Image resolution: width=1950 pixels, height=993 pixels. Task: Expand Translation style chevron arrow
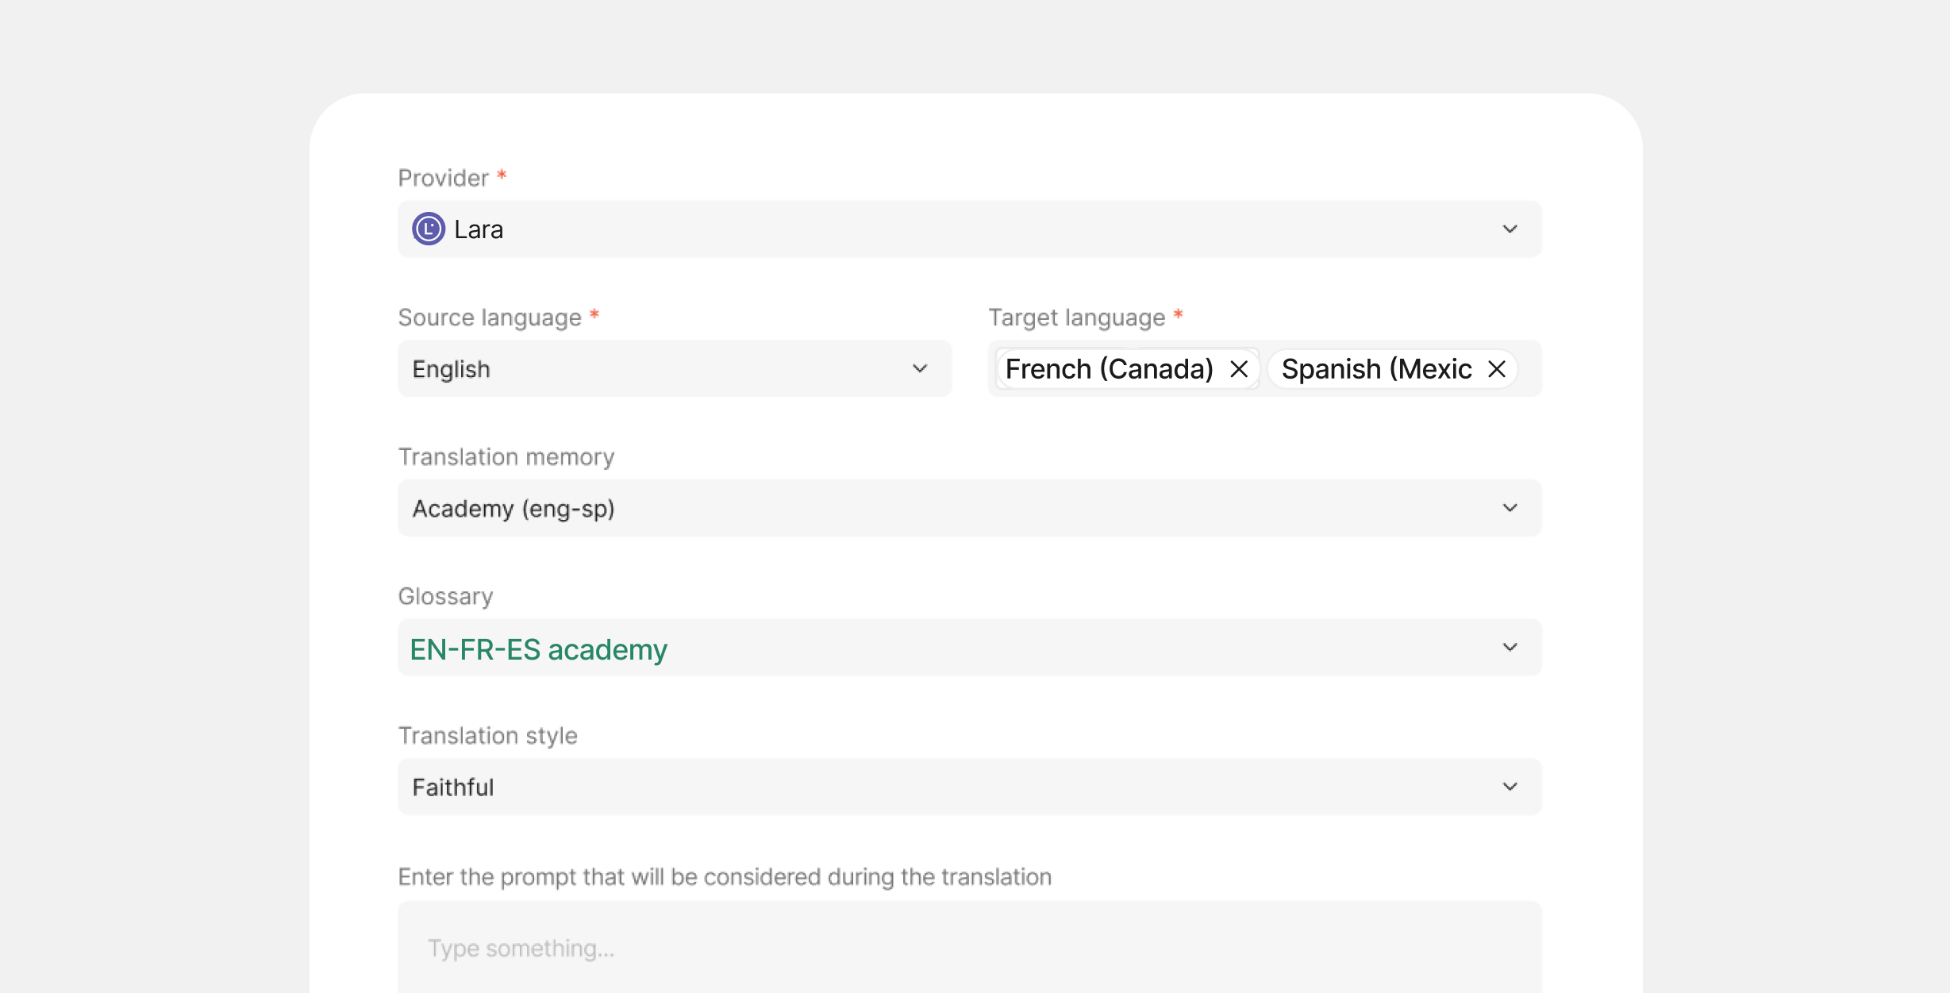click(1510, 787)
